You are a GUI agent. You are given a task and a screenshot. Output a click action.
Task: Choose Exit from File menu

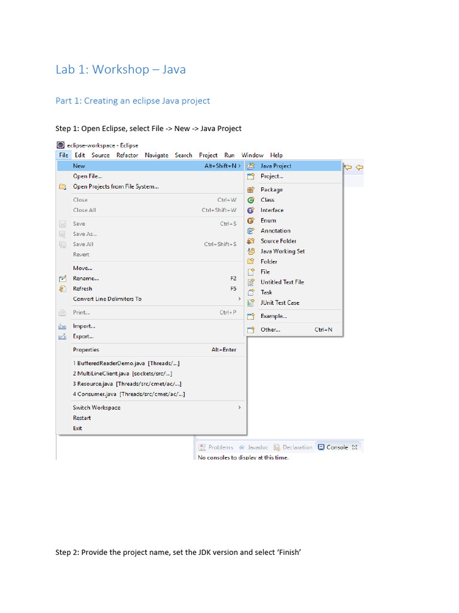point(151,428)
